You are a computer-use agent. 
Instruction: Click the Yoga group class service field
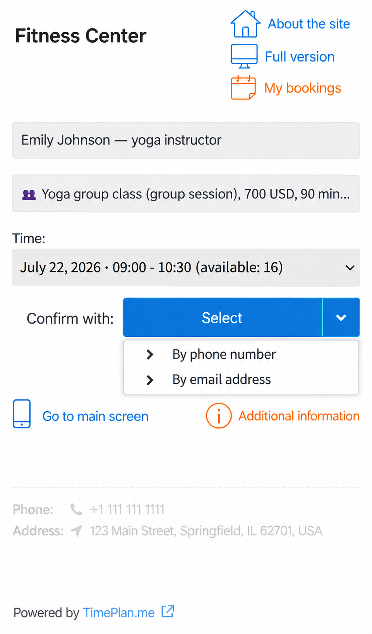click(x=186, y=194)
